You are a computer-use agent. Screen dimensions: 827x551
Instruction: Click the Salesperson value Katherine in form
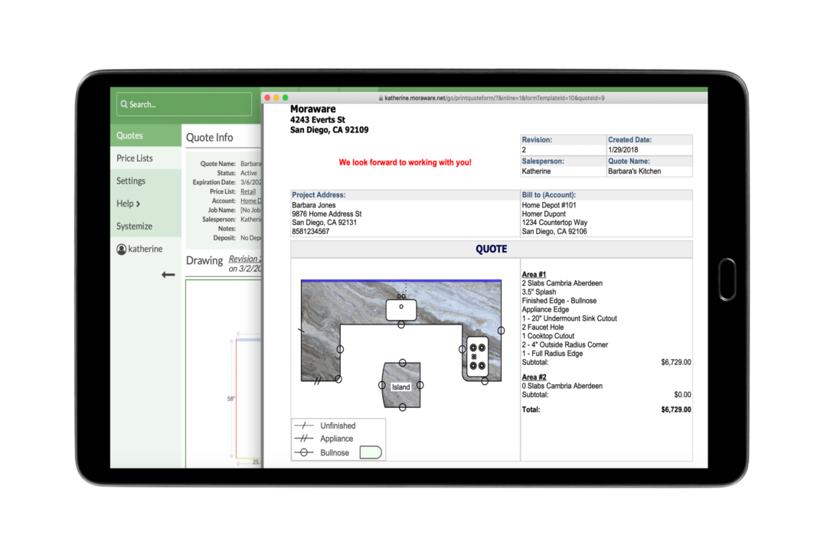click(x=536, y=171)
